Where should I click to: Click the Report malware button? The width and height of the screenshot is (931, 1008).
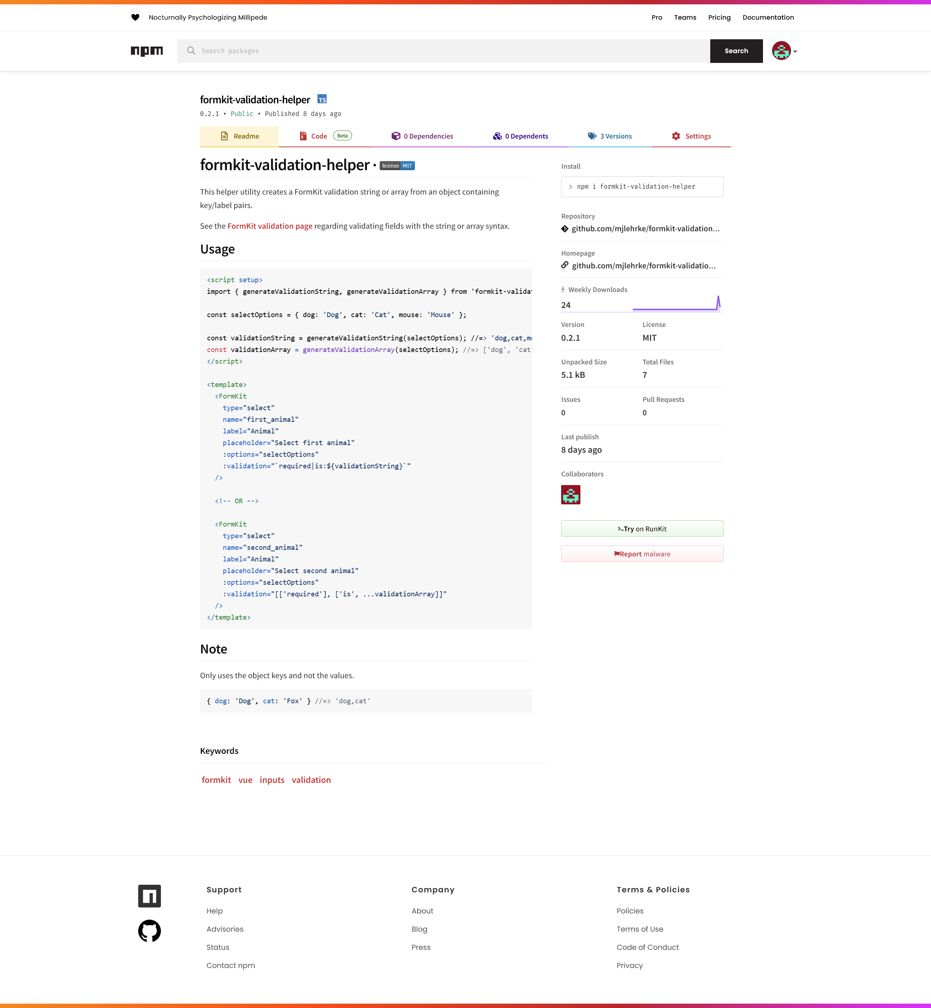point(642,554)
